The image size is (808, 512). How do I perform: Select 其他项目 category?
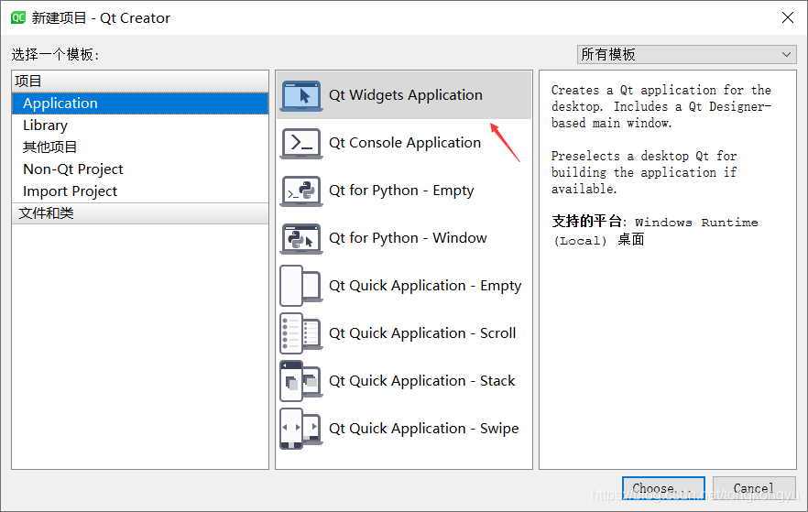140,147
